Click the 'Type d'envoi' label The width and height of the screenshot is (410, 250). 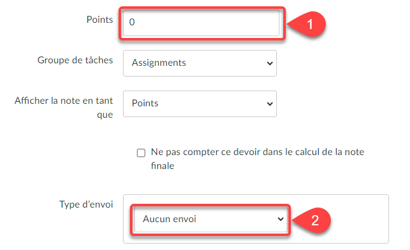pyautogui.click(x=86, y=204)
